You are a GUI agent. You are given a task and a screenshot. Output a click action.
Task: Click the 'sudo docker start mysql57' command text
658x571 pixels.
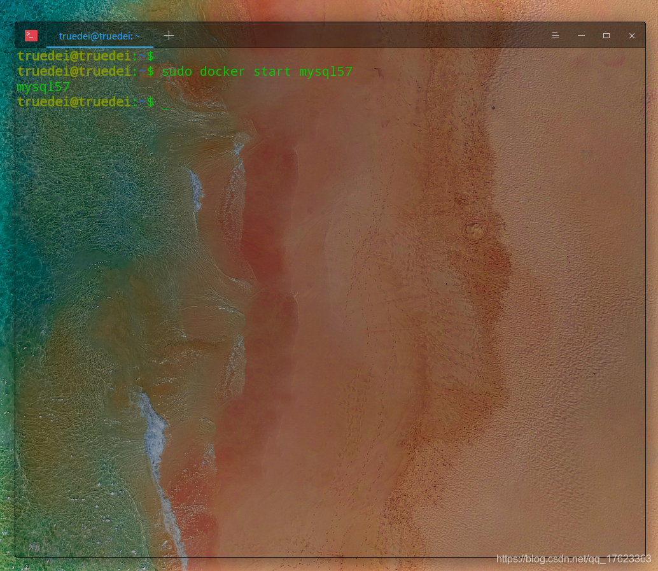(257, 71)
